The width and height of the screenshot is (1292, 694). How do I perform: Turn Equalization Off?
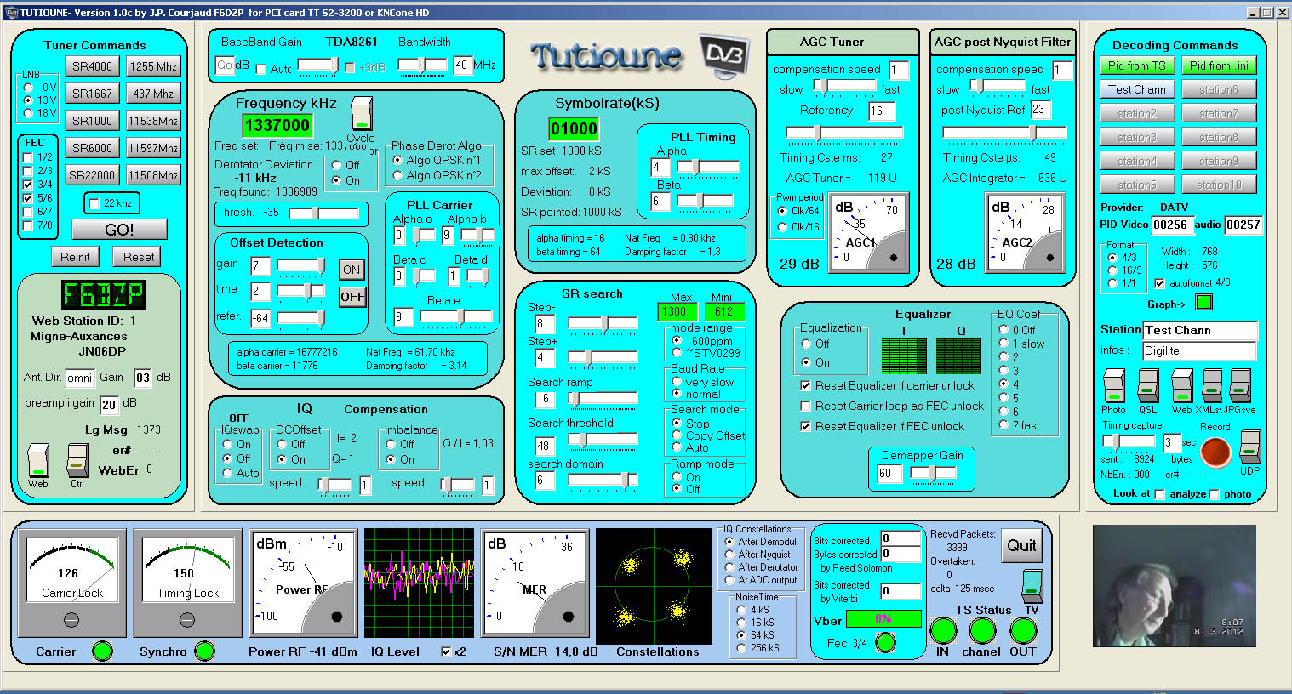pyautogui.click(x=806, y=344)
